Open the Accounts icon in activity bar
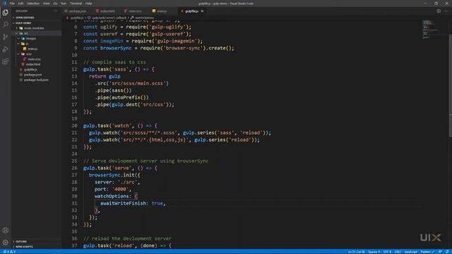The width and height of the screenshot is (452, 254). pos(6,230)
